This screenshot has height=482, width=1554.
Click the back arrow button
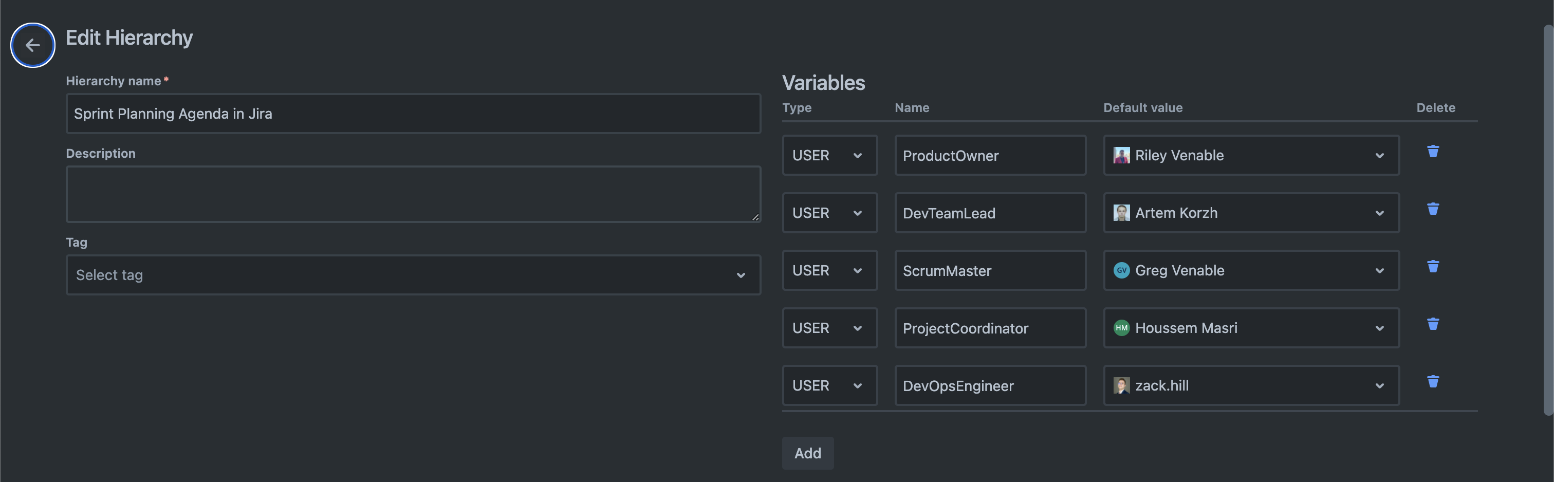tap(32, 45)
